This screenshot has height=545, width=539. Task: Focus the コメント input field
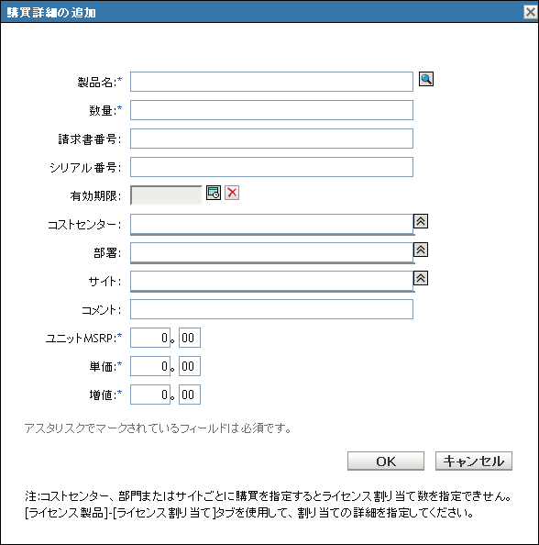tap(271, 309)
